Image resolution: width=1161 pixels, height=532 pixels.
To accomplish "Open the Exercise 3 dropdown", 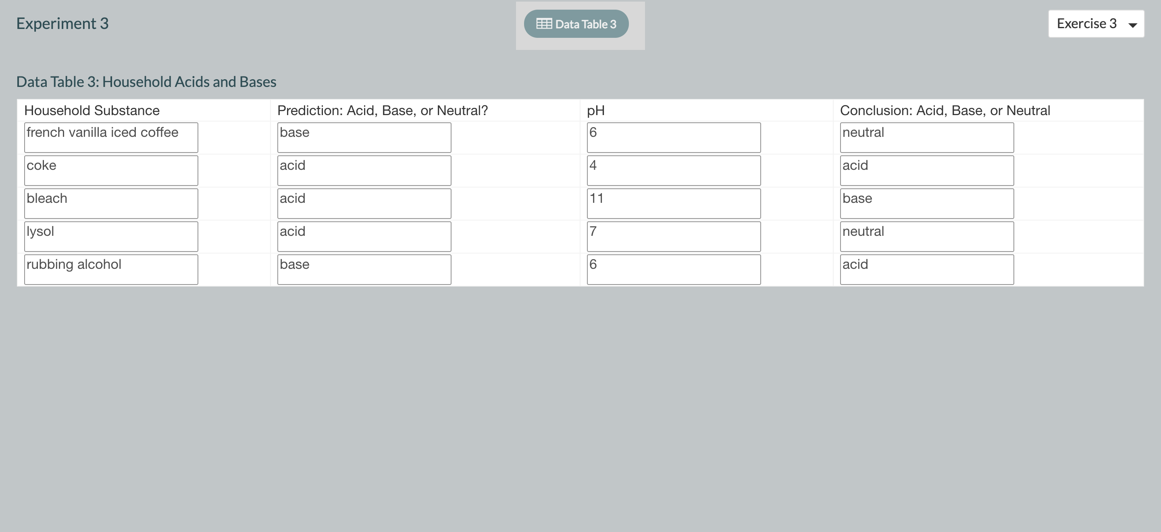I will point(1096,24).
